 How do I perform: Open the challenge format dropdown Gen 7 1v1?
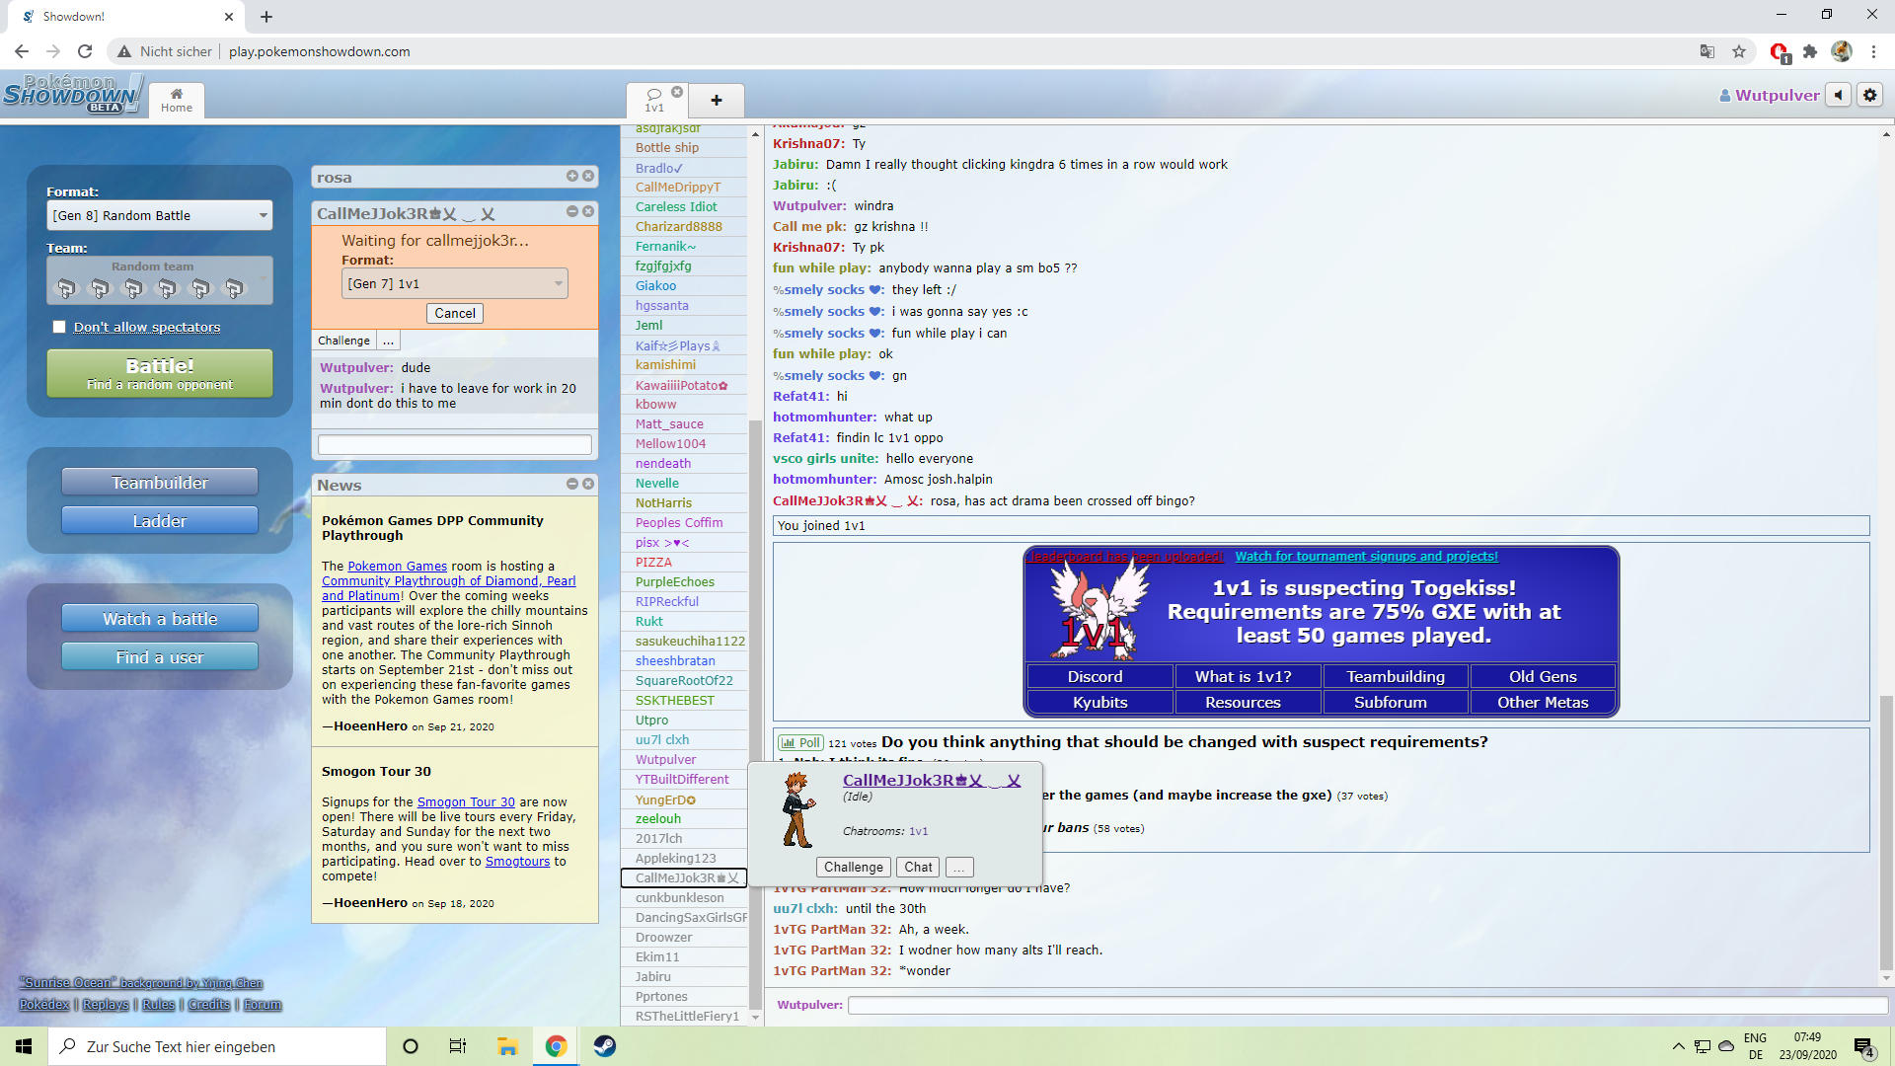click(x=455, y=283)
